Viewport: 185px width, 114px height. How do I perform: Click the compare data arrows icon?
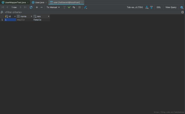(86, 7)
